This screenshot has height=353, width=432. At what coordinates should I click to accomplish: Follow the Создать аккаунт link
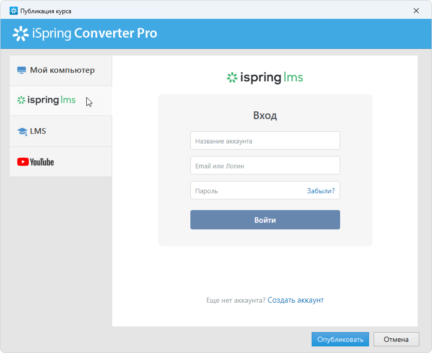coord(296,300)
